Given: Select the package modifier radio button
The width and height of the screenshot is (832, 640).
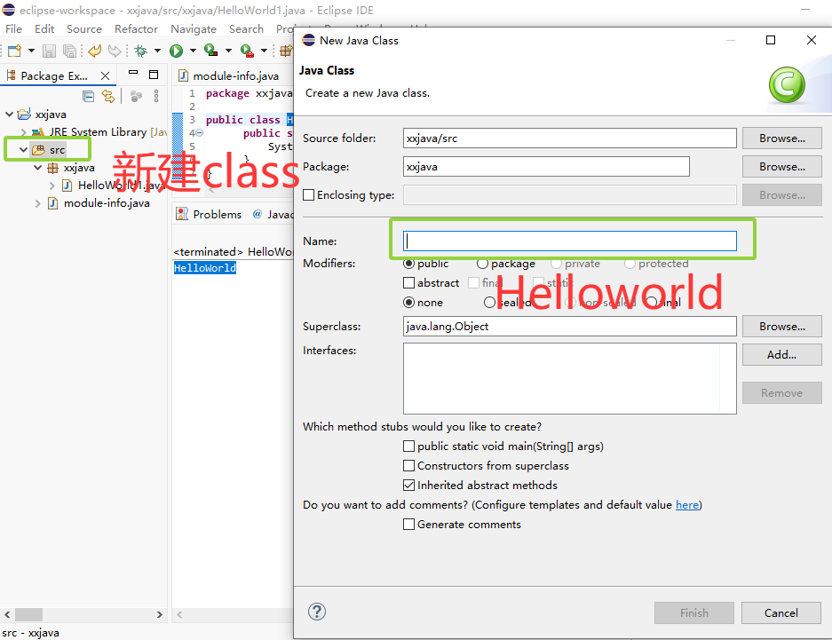Looking at the screenshot, I should 482,264.
